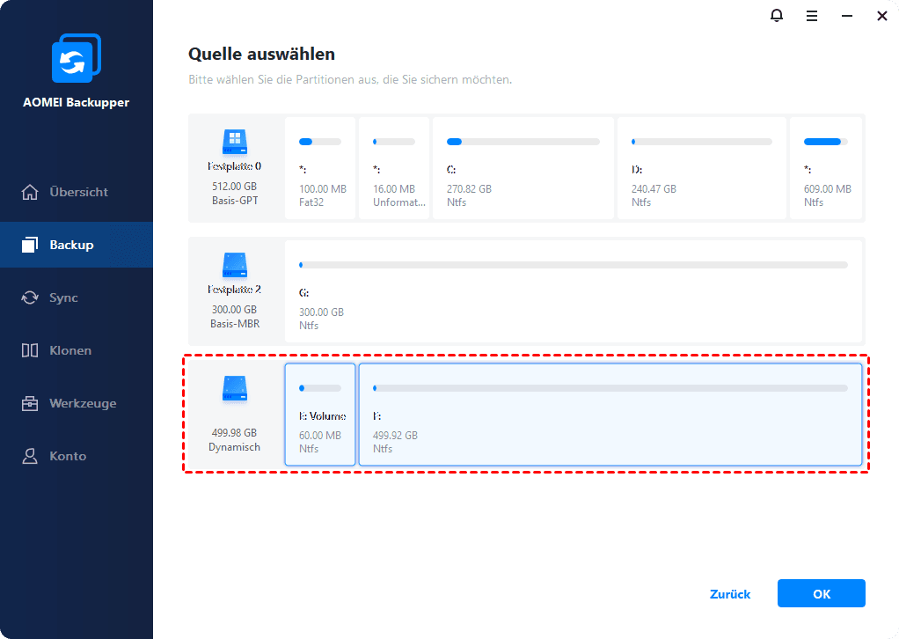
Task: Open the notifications bell icon
Action: 777,16
